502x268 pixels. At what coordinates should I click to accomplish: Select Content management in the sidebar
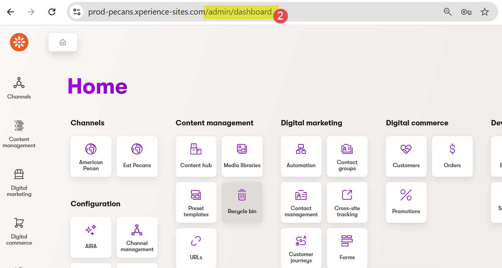pyautogui.click(x=19, y=134)
